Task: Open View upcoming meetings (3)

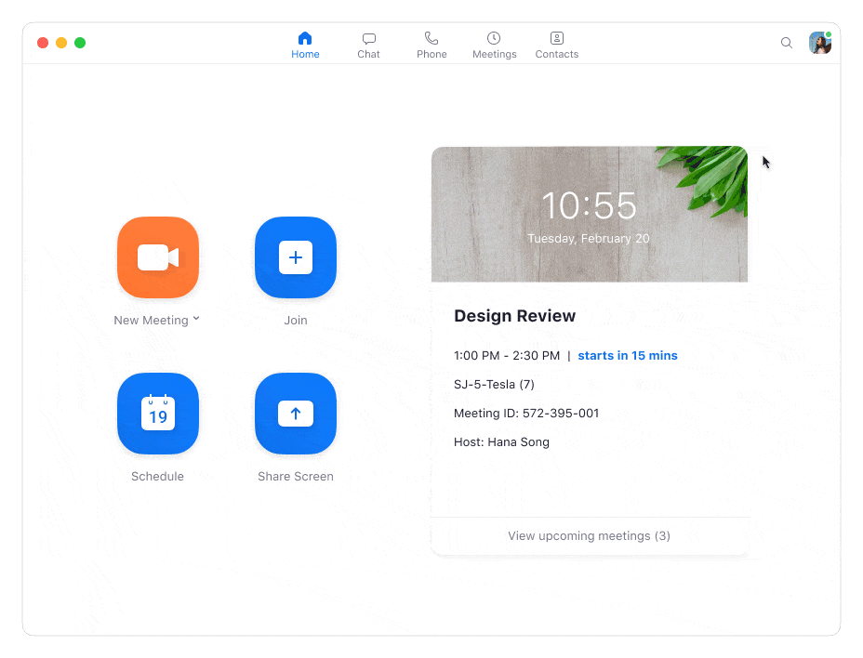Action: click(588, 535)
